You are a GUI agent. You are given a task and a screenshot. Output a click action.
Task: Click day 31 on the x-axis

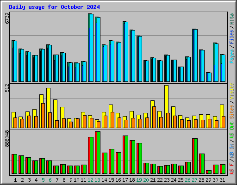click(x=222, y=180)
